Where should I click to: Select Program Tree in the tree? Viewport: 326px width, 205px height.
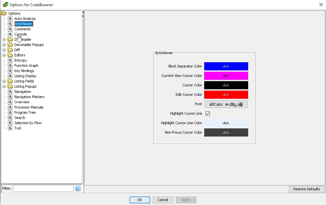click(25, 112)
